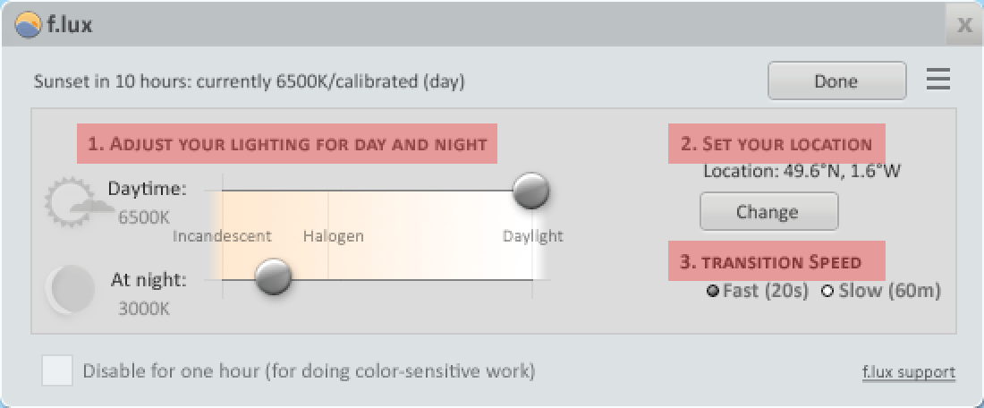Click the Set your location heading
984x408 pixels.
click(x=776, y=144)
